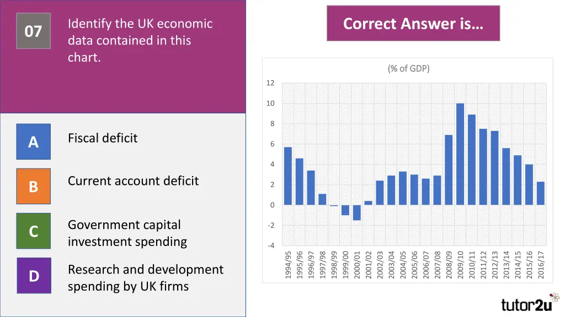Select the orange B answer box
Screen dimensions: 565x317
[x=34, y=186]
